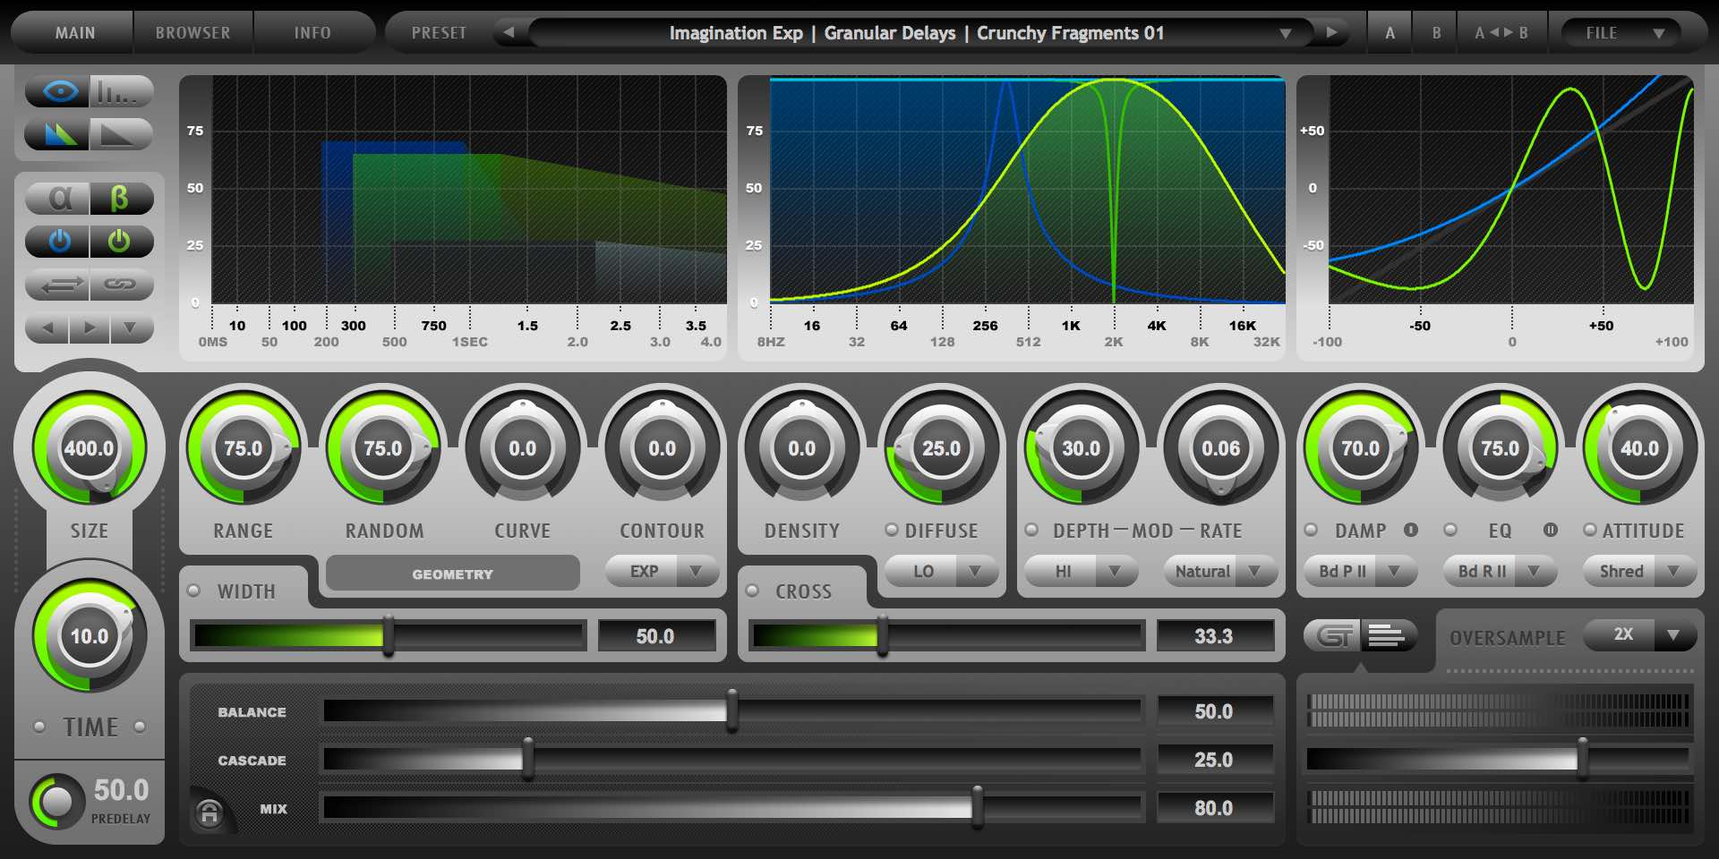
Task: Click the GEOMETRY button
Action: [x=452, y=574]
